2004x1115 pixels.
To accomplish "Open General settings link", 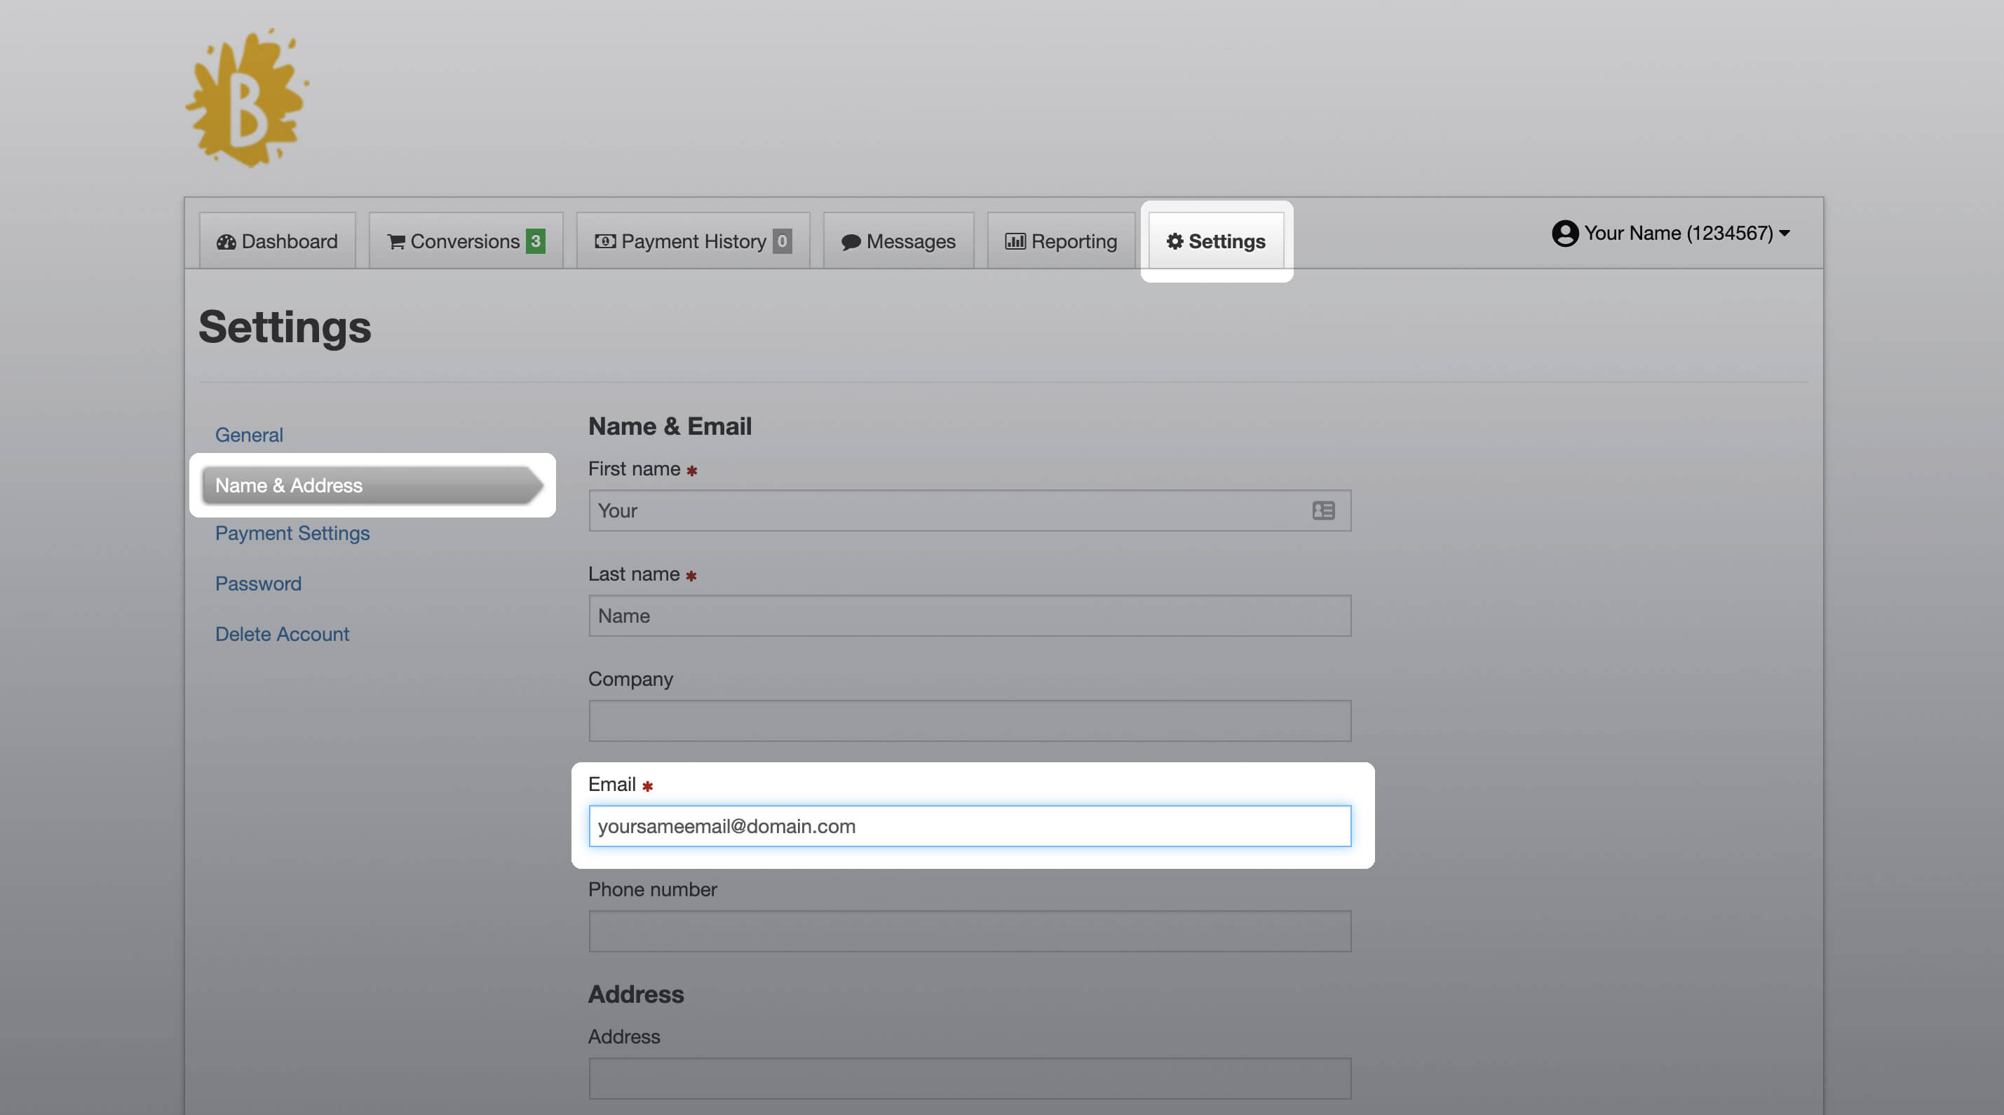I will (x=249, y=435).
